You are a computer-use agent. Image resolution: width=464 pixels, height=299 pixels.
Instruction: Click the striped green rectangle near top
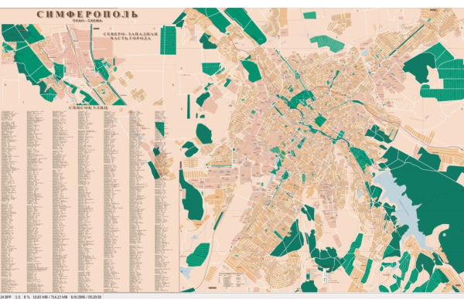(168, 40)
